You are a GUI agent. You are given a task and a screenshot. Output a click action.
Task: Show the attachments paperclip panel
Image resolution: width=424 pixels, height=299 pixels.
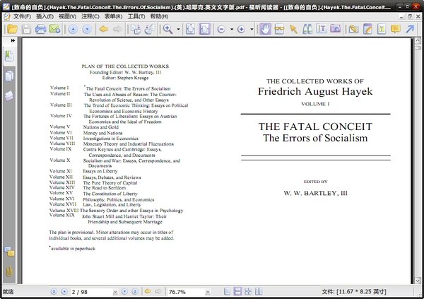9,271
